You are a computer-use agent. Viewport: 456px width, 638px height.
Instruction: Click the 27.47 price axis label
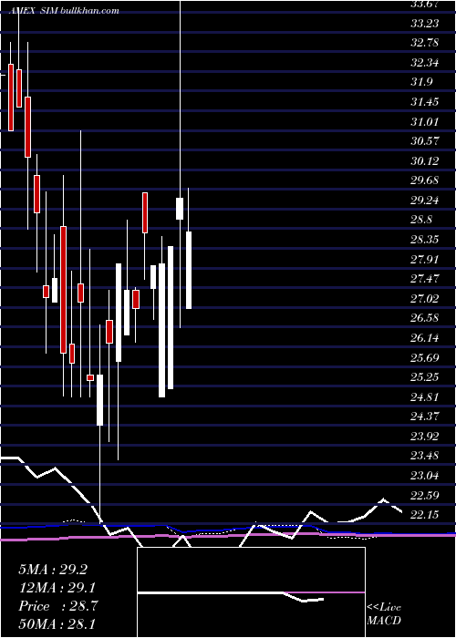click(425, 279)
